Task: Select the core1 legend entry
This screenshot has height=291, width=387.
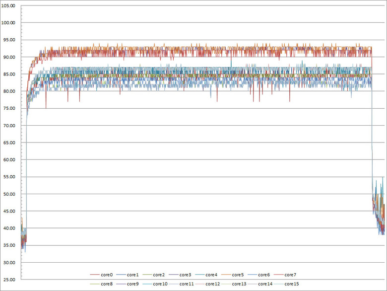Action: pos(128,275)
